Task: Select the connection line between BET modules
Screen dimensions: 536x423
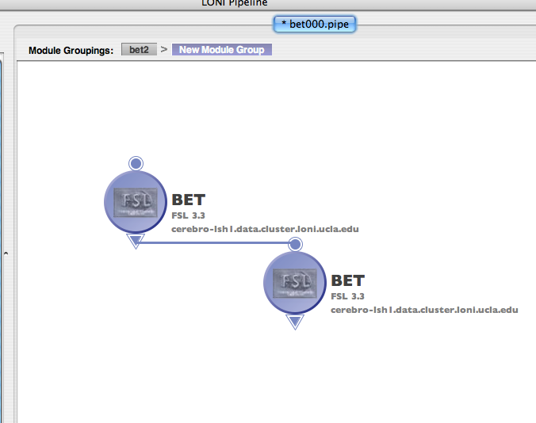Action: [x=216, y=242]
